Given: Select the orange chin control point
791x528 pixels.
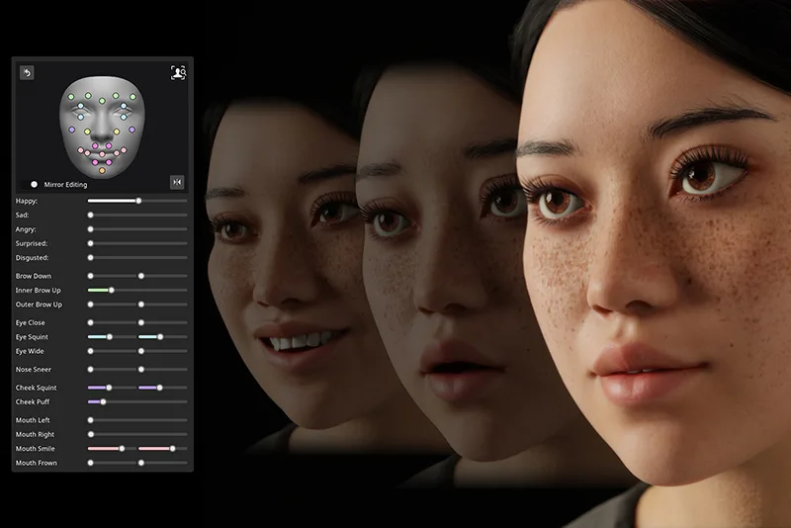Looking at the screenshot, I should click(102, 171).
